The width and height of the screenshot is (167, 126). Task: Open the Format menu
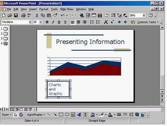44,9
